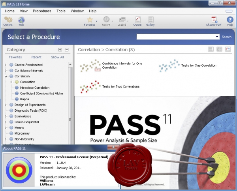Viewport: 237px width, 191px height.
Task: Open the Help question mark icon
Action: 230,20
